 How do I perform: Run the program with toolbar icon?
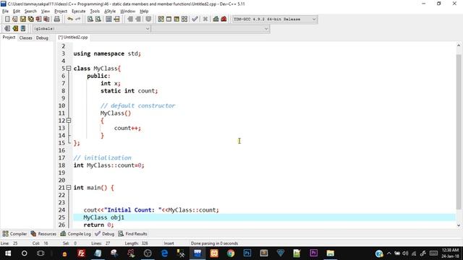(169, 19)
